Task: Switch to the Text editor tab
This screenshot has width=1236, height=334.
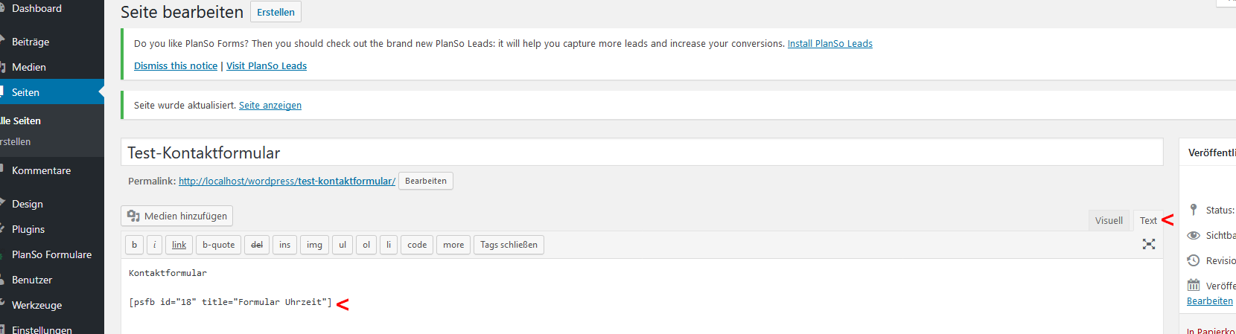Action: pos(1148,220)
